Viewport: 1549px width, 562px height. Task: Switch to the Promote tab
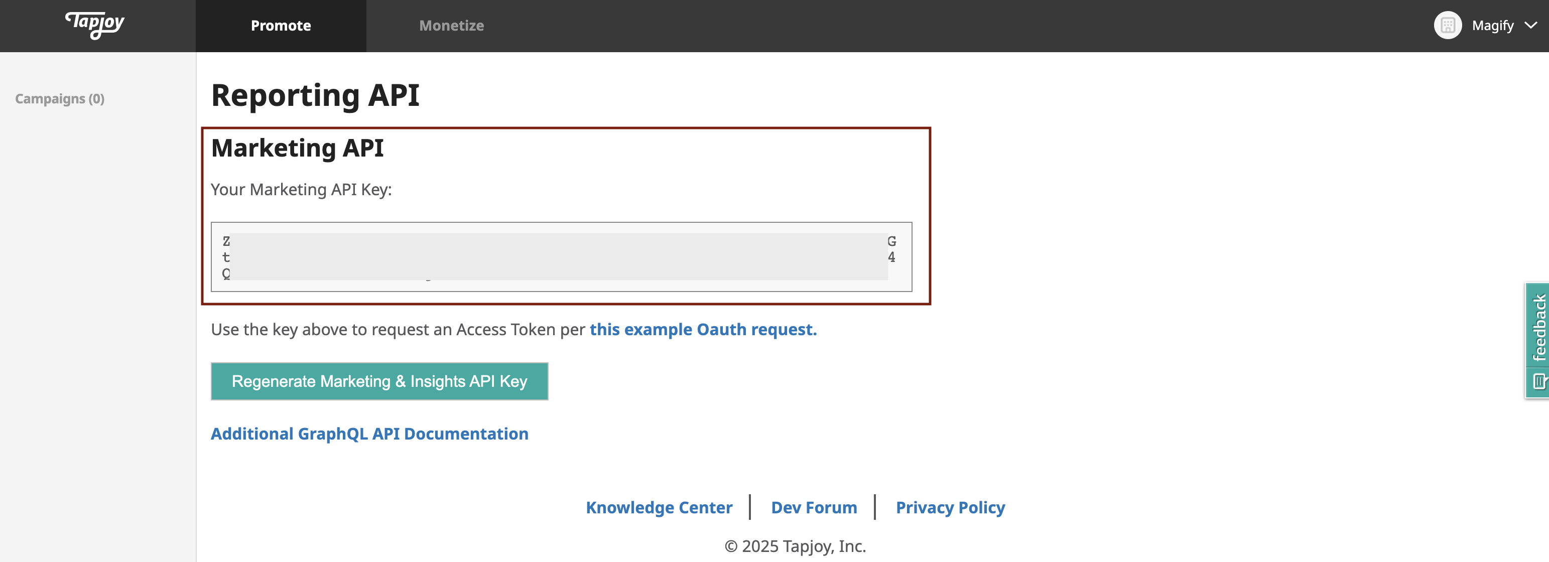pos(280,25)
